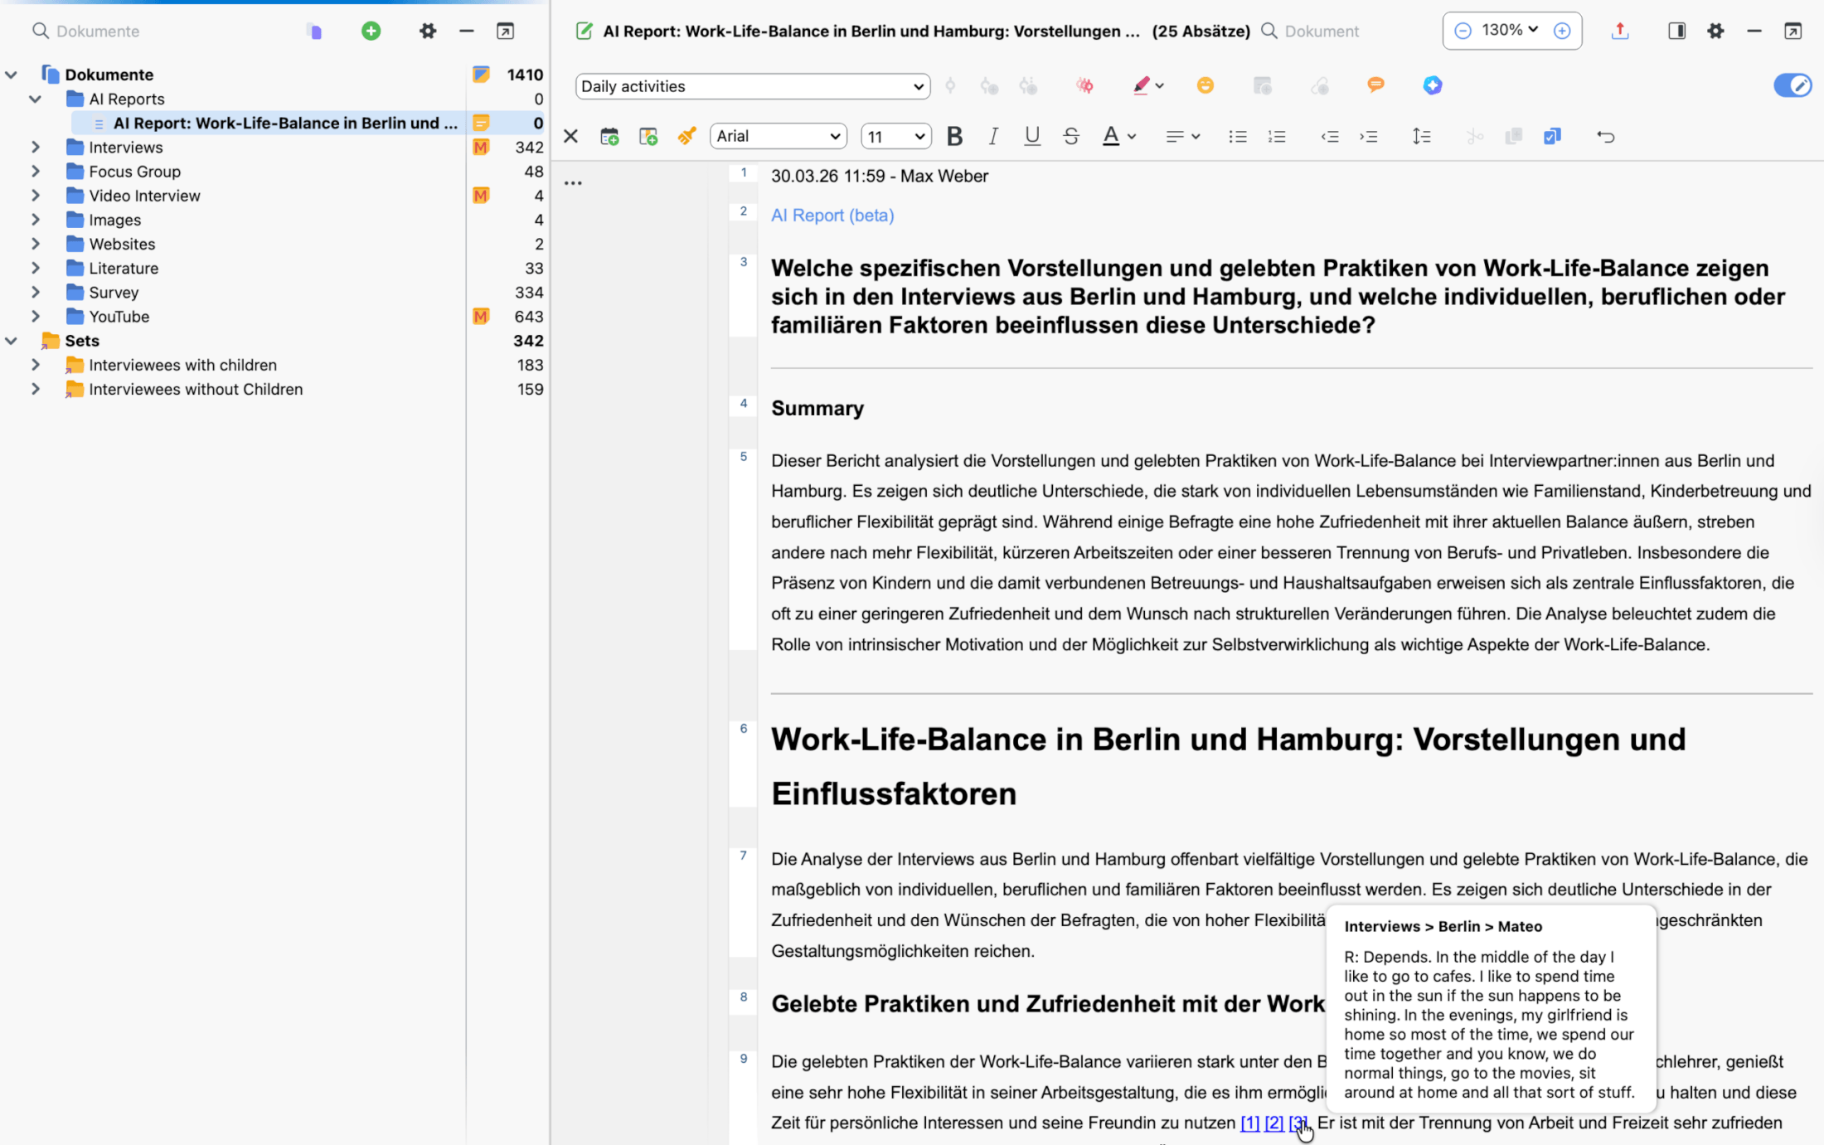Toggle underline formatting
Screen dimensions: 1824x1145
pos(1031,136)
